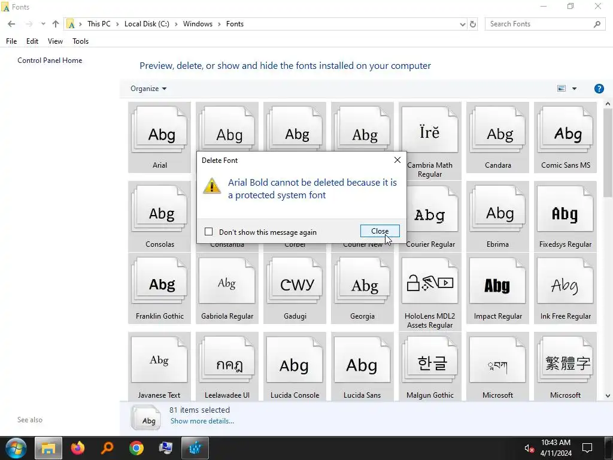
Task: Select HoloLens MDL2 Assets Regular font
Action: 430,292
